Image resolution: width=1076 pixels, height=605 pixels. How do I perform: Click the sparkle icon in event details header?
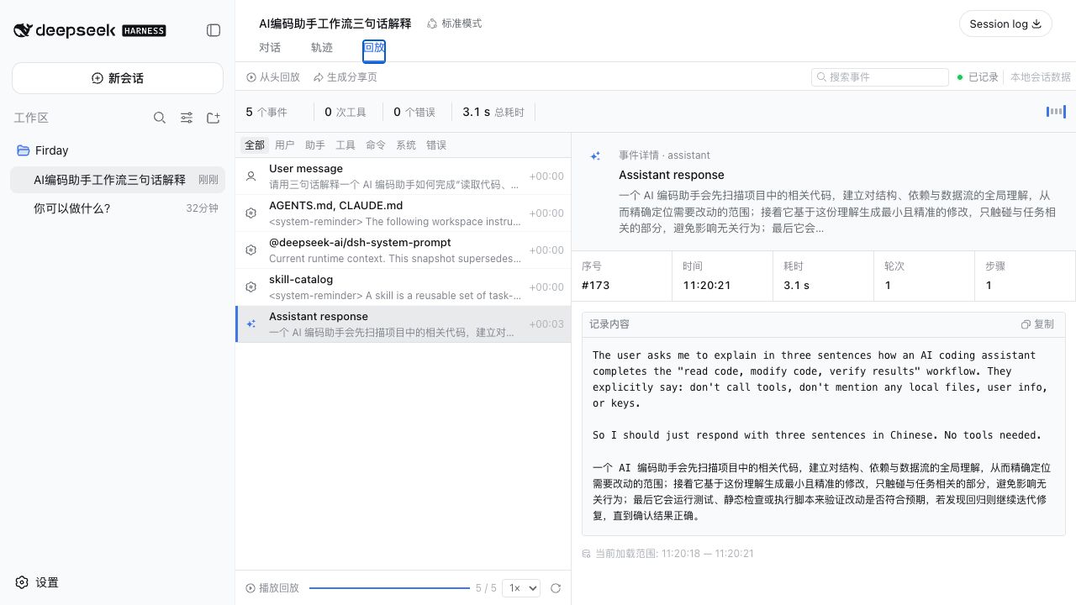595,156
